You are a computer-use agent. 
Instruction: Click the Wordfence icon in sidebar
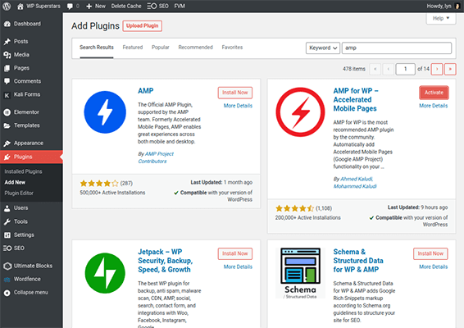click(7, 279)
